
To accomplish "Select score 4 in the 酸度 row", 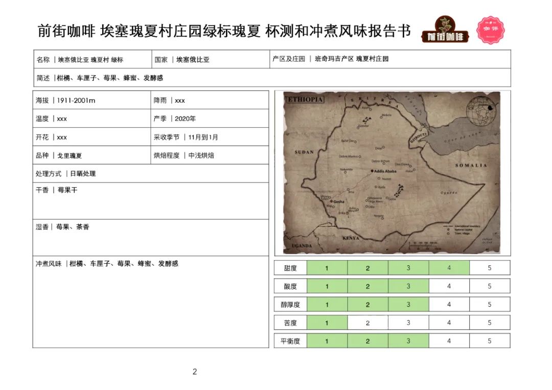I will click(449, 286).
